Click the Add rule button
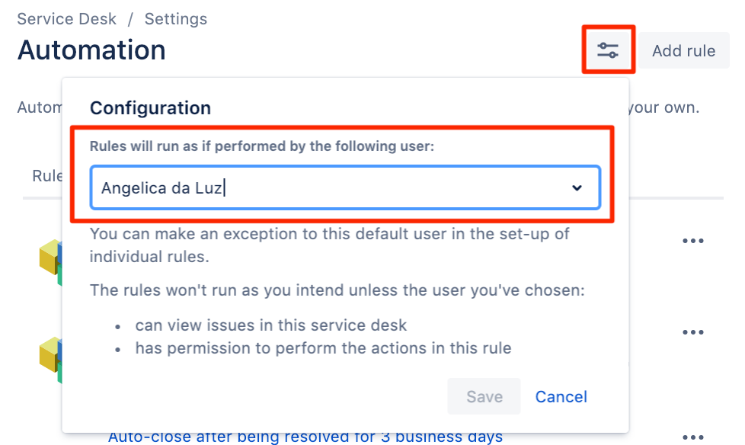The image size is (745, 445). (x=683, y=51)
